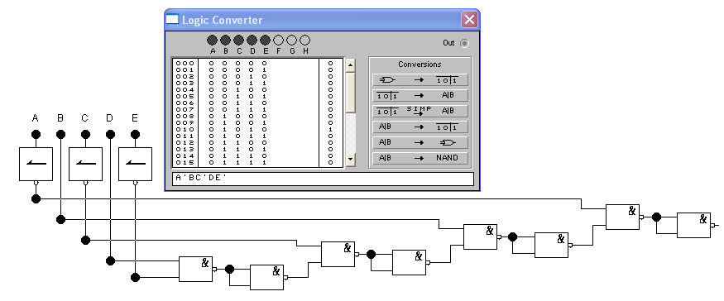This screenshot has height=301, width=724.
Task: Click the truth table to Boolean expression button
Action: click(420, 96)
